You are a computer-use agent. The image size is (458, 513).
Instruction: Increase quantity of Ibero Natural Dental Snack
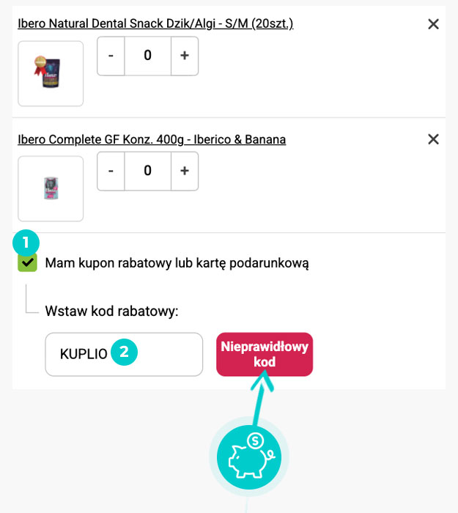click(x=185, y=56)
